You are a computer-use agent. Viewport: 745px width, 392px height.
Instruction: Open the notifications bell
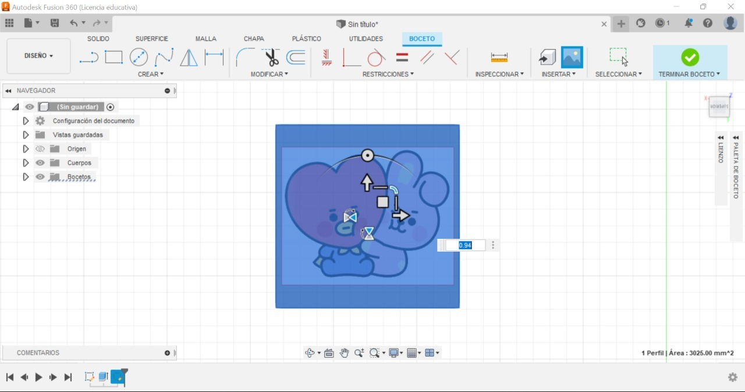pyautogui.click(x=689, y=23)
